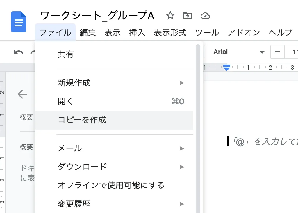Click the undo arrow icon
The image size is (298, 213).
pos(19,52)
